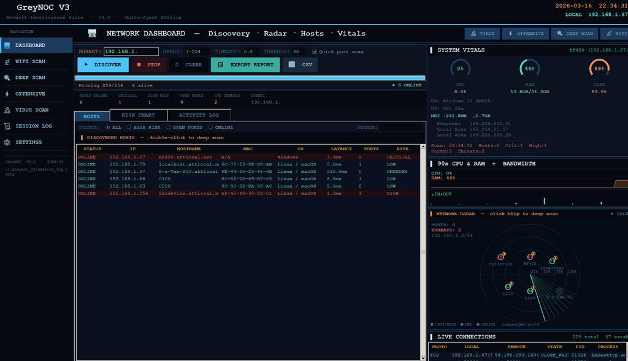Viewport: 628px width, 361px height.
Task: Select the High Risk filter radio button
Action: (129, 127)
